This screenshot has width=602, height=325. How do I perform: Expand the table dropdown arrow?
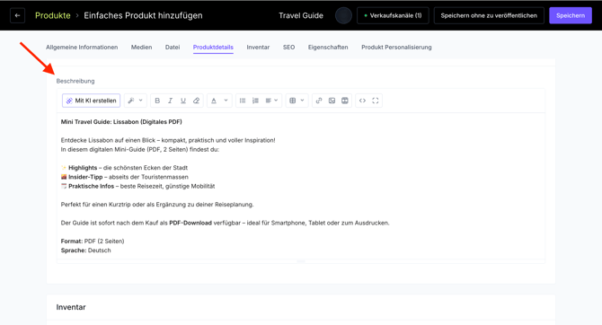[x=302, y=101]
